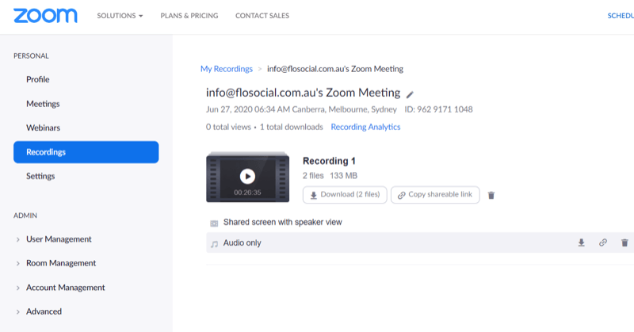Image resolution: width=634 pixels, height=332 pixels.
Task: Click the 0 total views text
Action: coord(228,127)
